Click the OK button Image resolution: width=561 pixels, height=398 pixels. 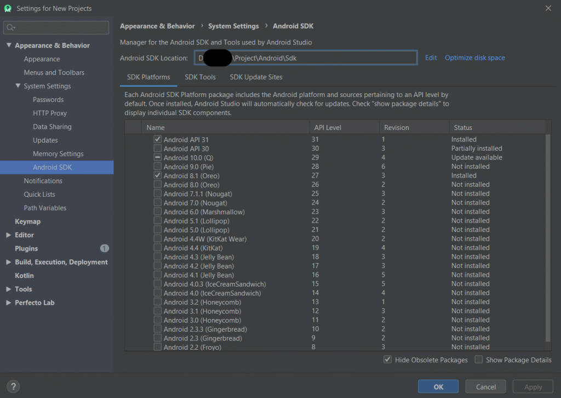pos(438,386)
